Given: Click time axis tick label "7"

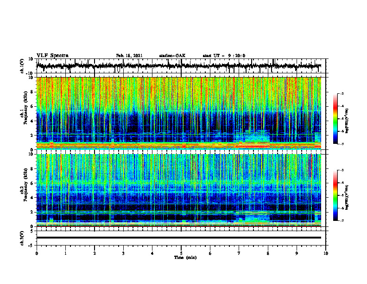Looking at the screenshot, I should coord(239,253).
